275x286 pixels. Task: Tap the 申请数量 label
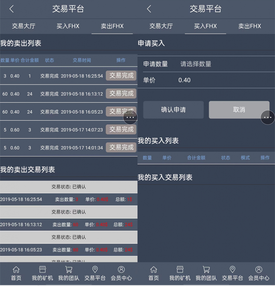(x=155, y=64)
